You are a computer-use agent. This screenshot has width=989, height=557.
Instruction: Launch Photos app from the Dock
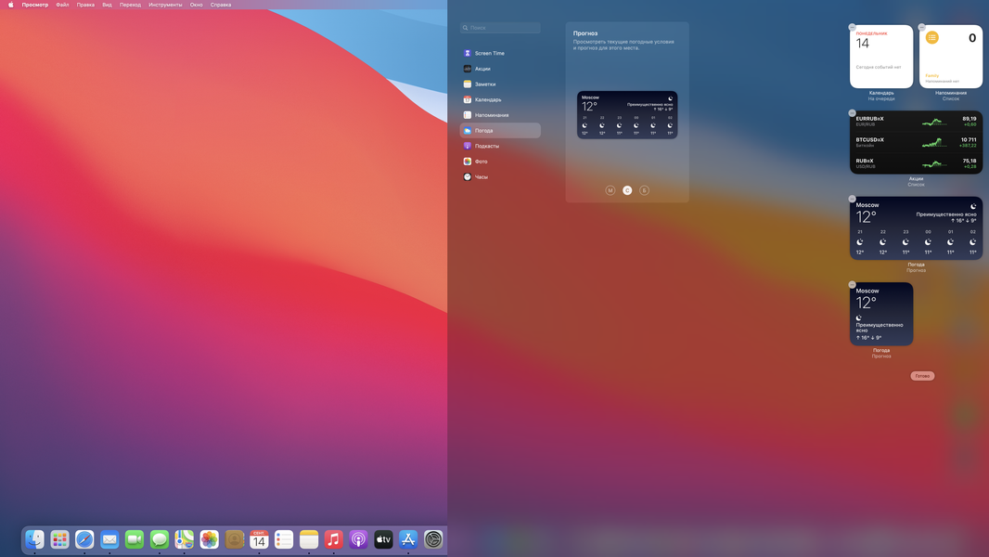point(209,539)
